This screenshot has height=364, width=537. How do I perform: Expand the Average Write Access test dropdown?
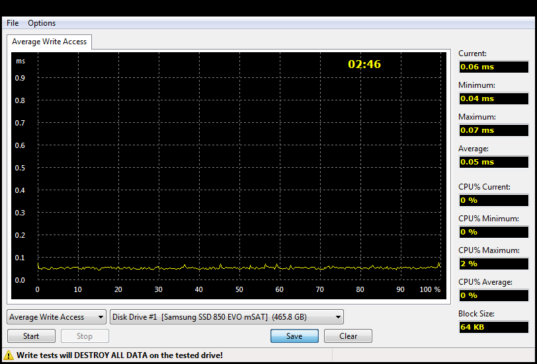56,317
